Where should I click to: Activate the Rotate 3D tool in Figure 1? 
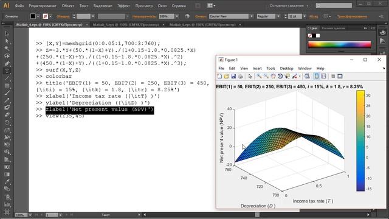pos(280,76)
